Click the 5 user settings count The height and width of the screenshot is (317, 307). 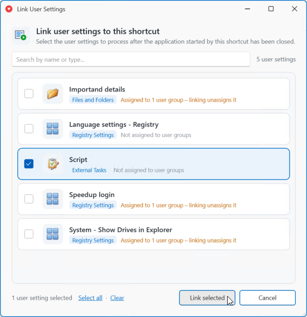(x=276, y=59)
